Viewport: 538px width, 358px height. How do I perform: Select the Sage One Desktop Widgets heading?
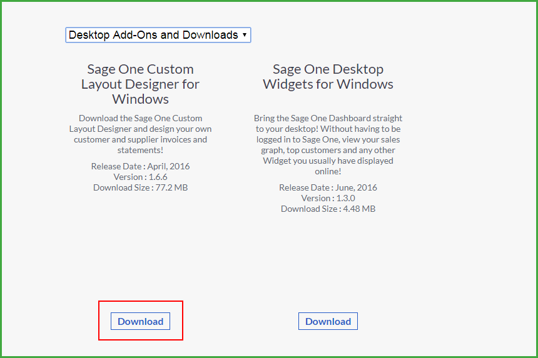[328, 77]
